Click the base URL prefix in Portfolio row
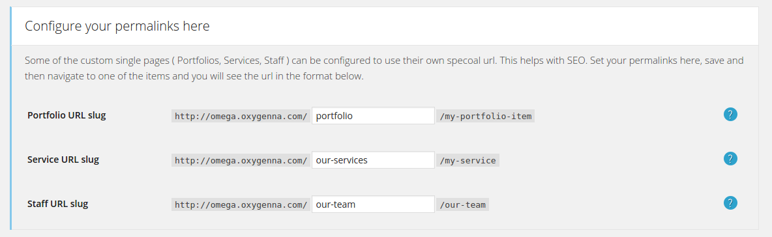This screenshot has width=772, height=237. (x=241, y=117)
